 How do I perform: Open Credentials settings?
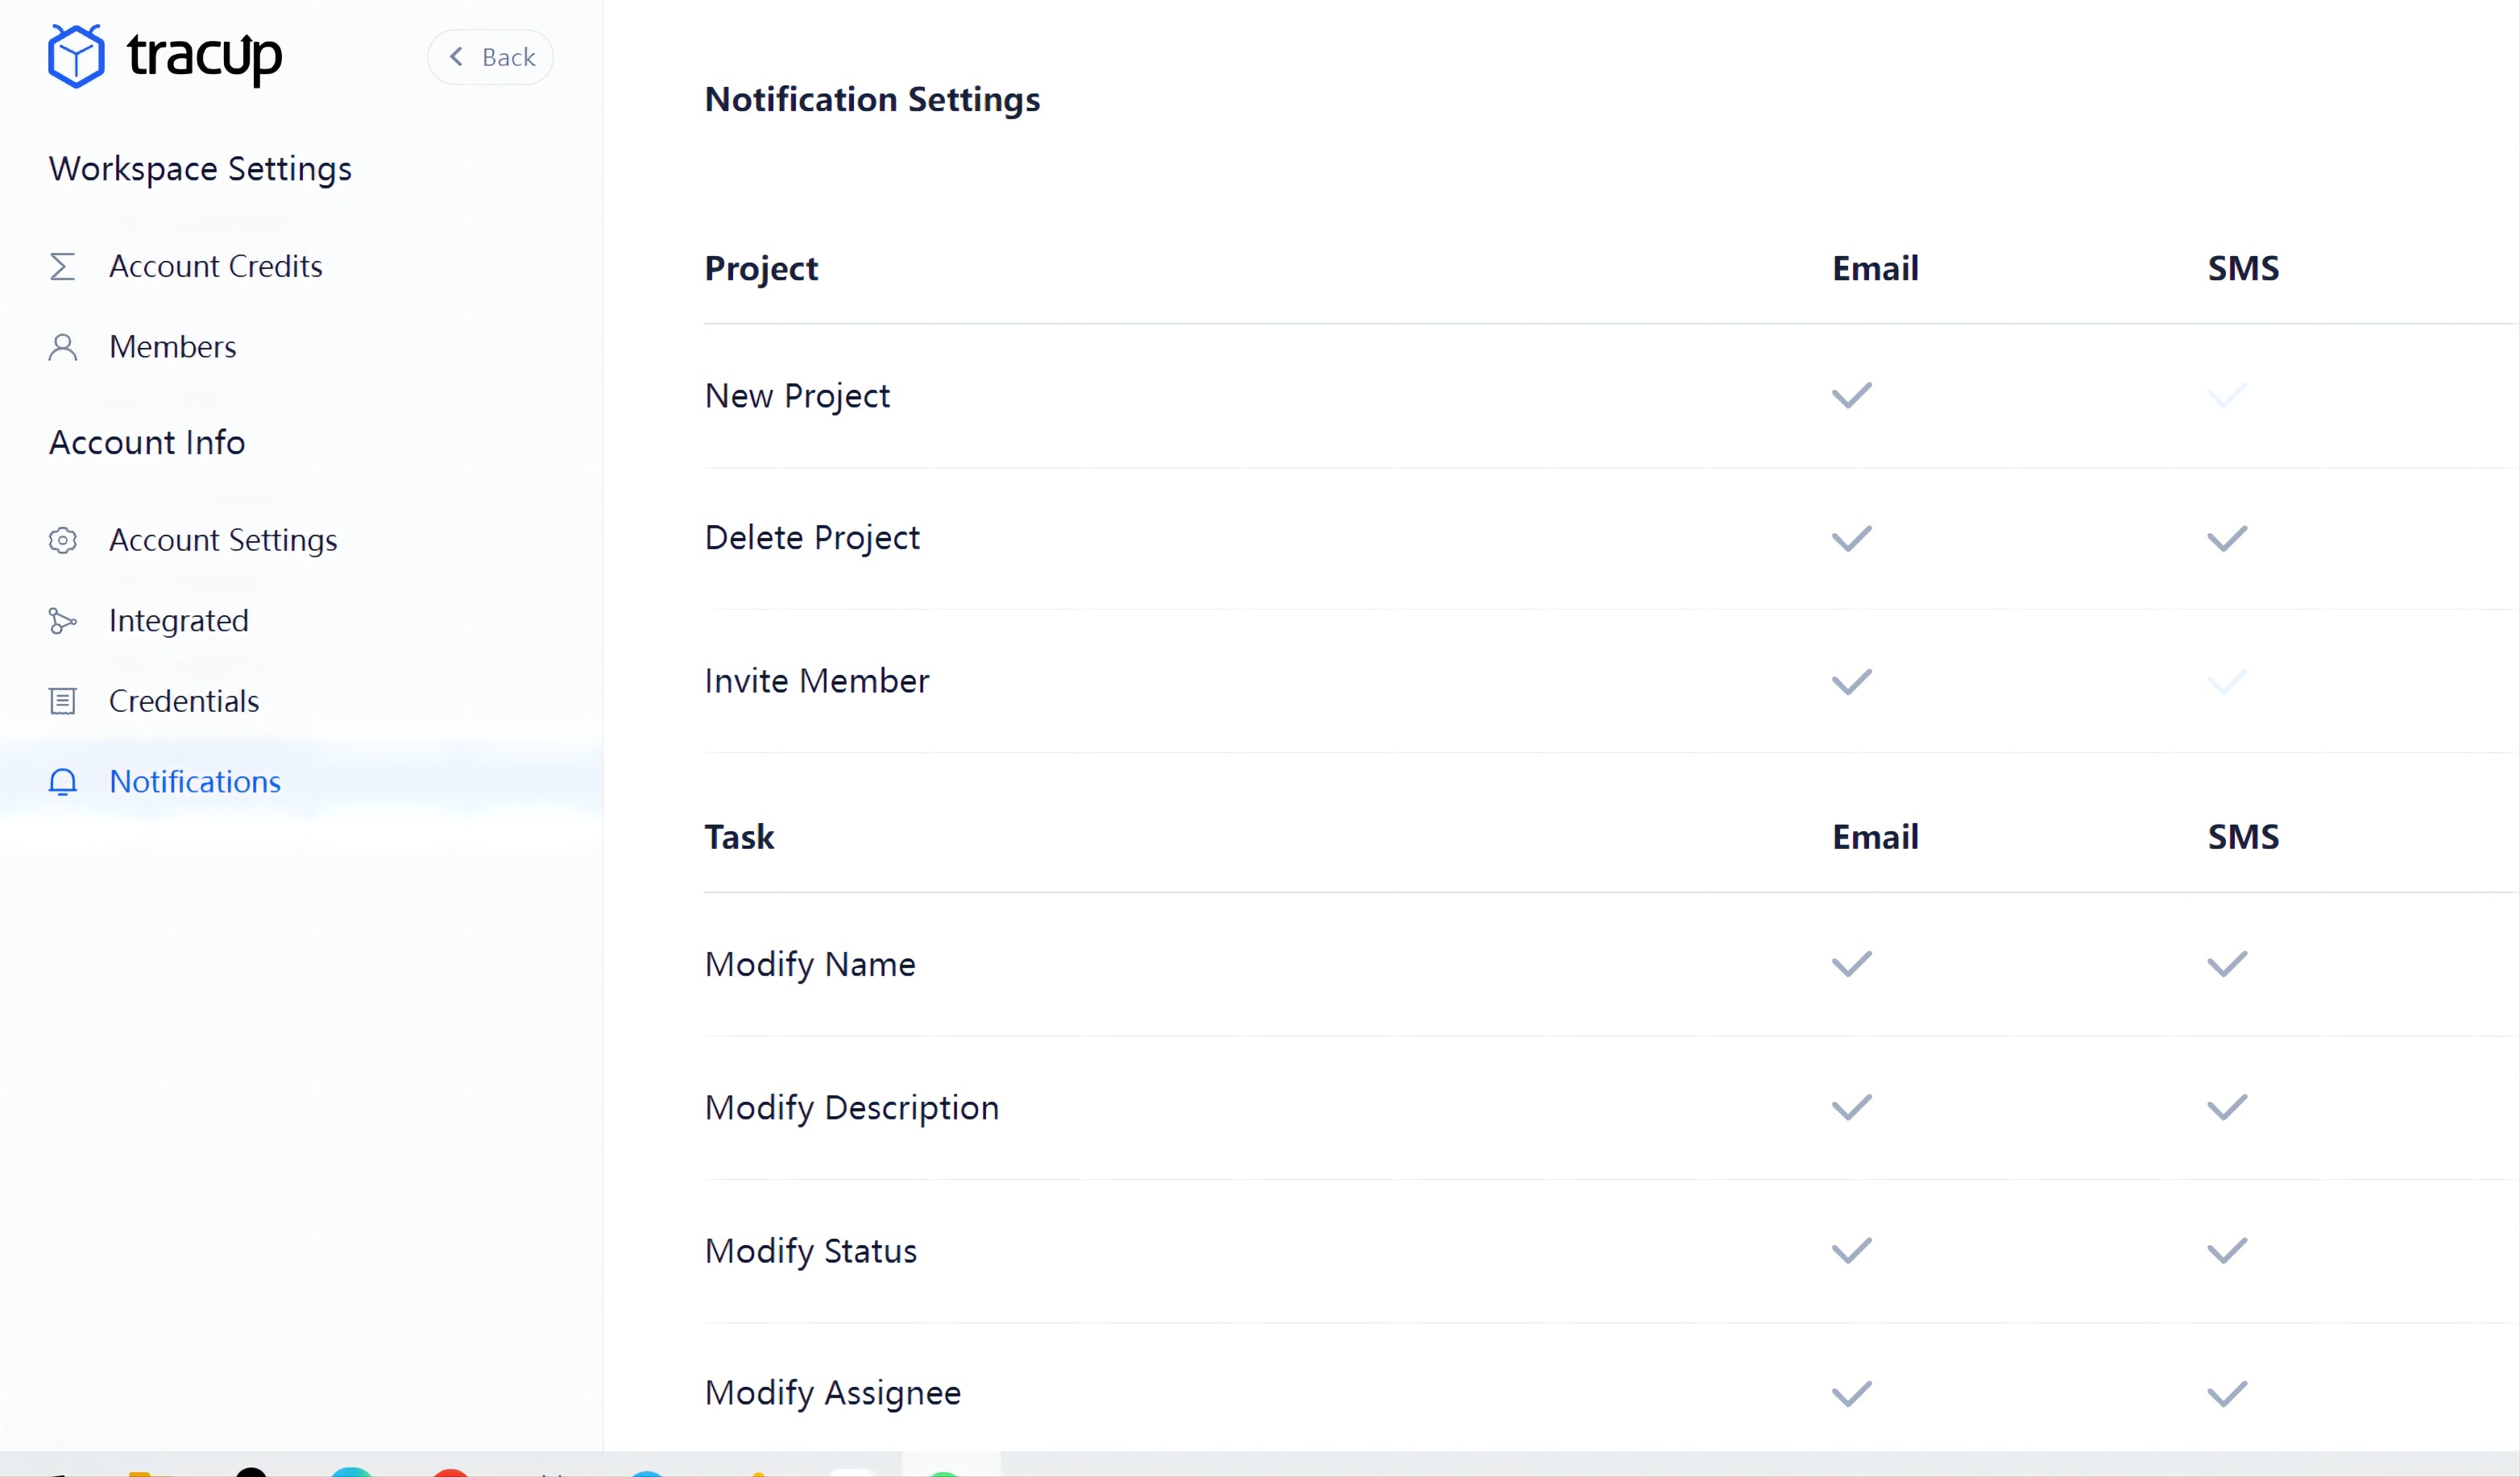(x=184, y=700)
